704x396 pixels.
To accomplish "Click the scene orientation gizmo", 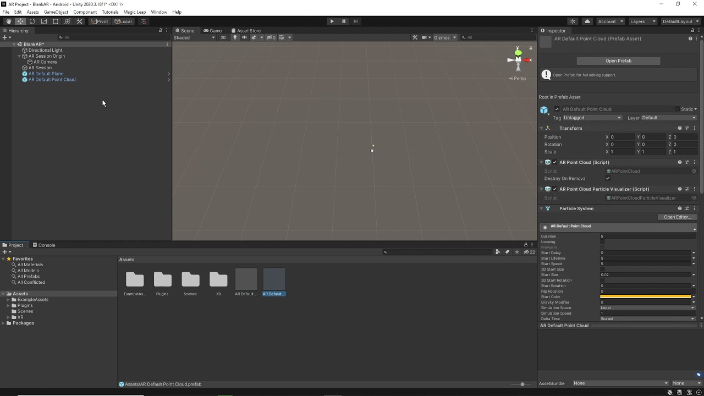I will (518, 59).
